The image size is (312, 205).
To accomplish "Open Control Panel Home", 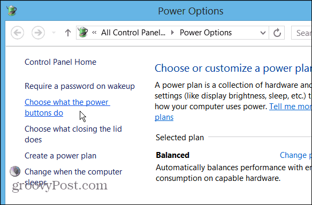I will pyautogui.click(x=60, y=62).
